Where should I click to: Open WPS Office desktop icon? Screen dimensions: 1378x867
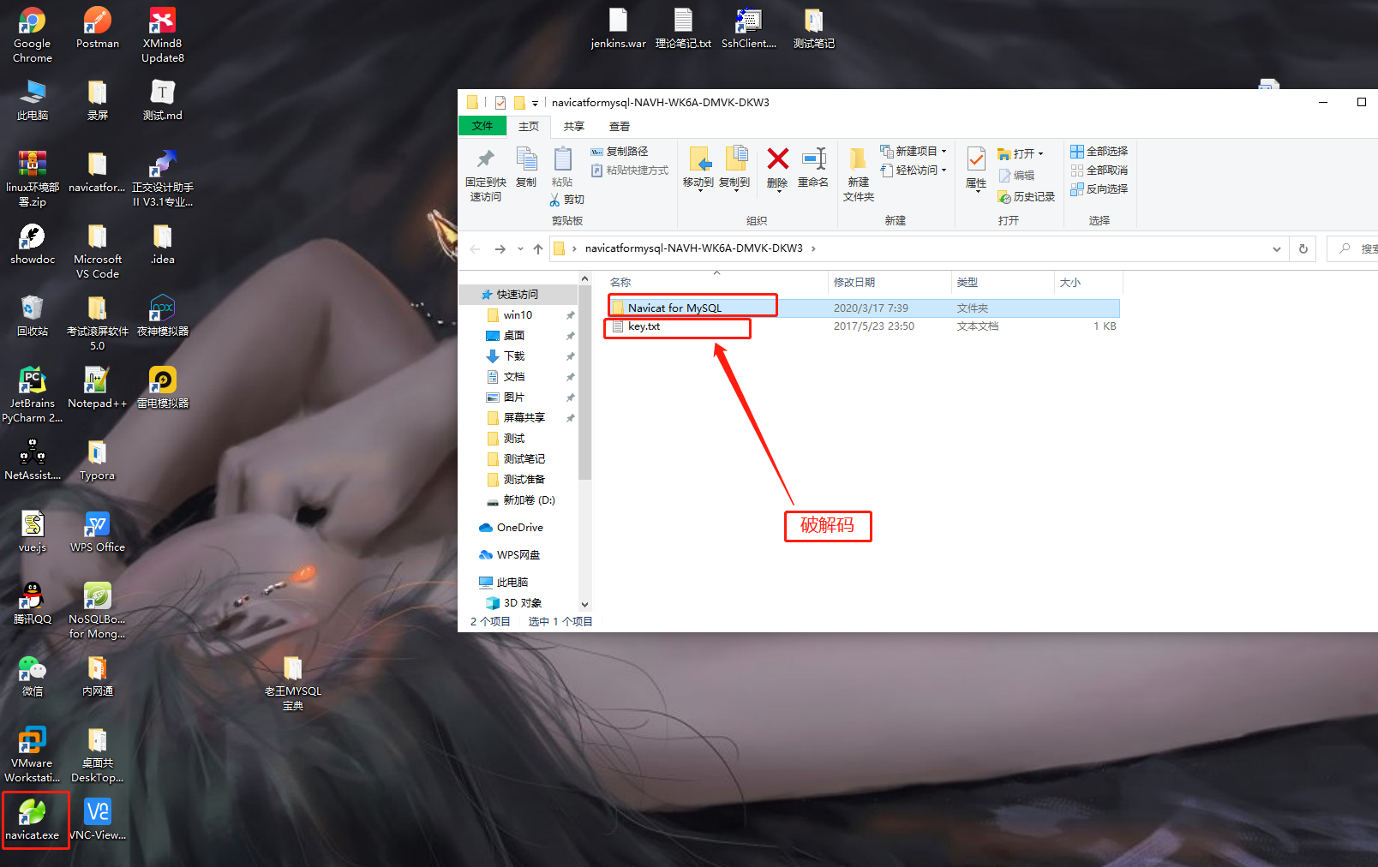98,532
